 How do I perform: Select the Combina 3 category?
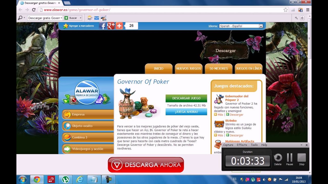coord(88,137)
